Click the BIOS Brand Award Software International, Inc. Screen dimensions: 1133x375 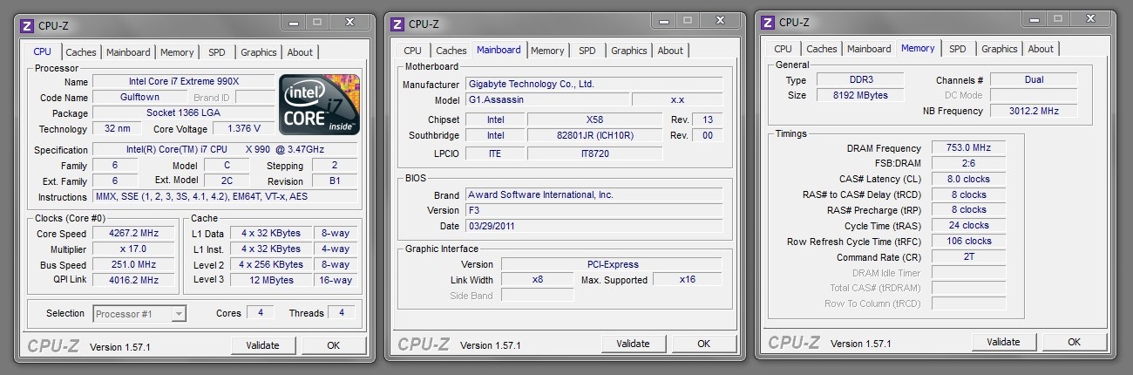pos(593,195)
